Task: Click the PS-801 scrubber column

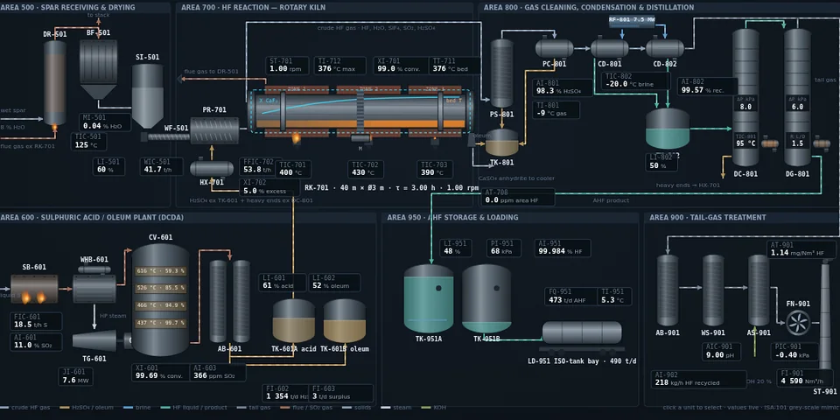Action: tap(502, 73)
